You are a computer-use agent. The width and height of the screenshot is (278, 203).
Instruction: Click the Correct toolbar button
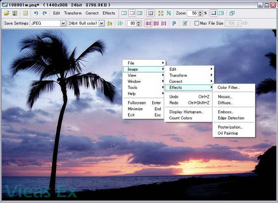pos(92,13)
